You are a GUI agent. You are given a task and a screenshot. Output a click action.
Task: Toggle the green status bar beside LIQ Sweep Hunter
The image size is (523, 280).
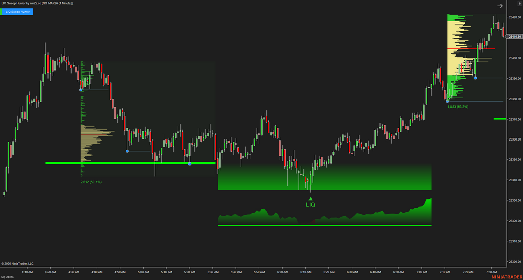coord(1,12)
